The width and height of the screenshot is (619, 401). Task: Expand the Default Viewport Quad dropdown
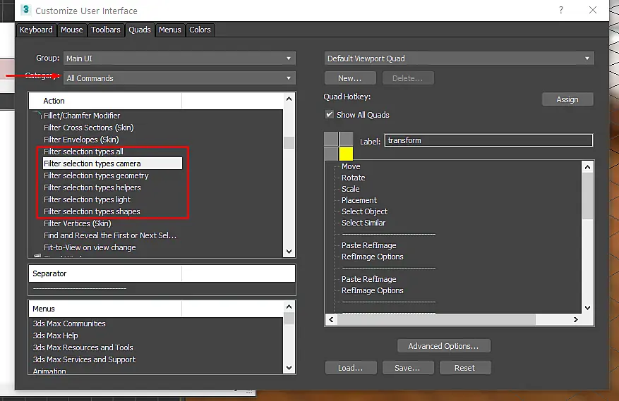pos(459,58)
